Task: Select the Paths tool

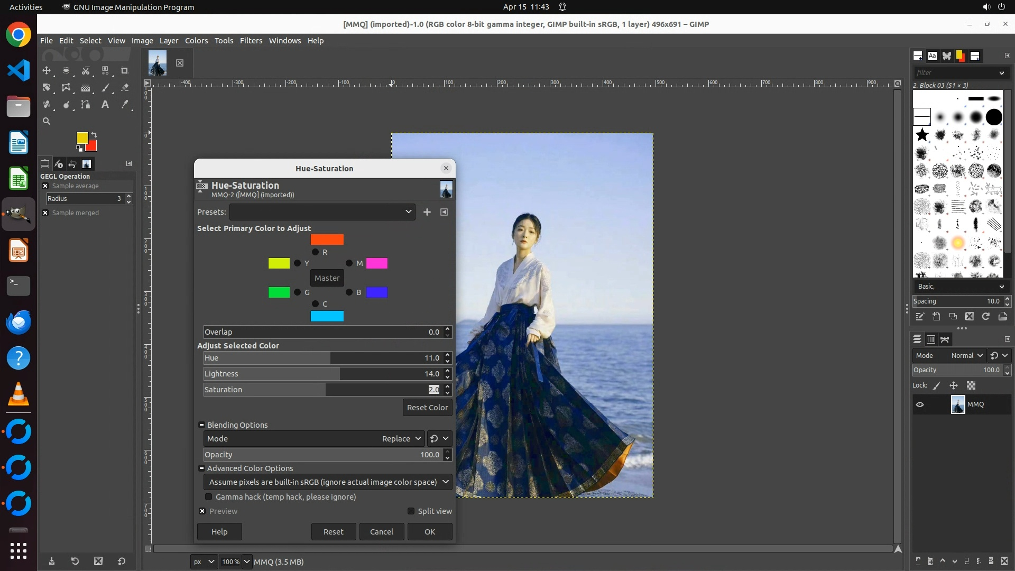Action: tap(86, 105)
